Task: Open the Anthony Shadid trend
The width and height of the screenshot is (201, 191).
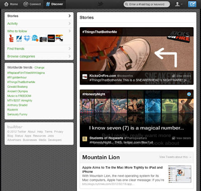Action: coord(17,105)
